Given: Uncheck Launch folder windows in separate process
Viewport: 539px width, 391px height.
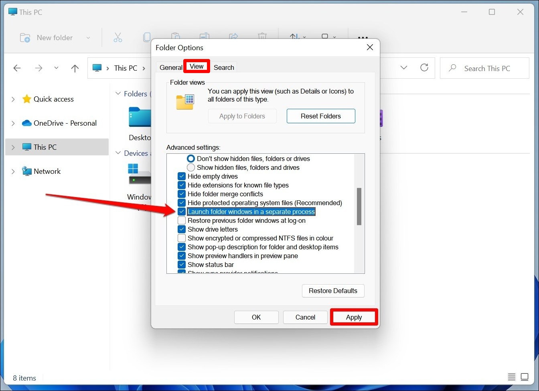Looking at the screenshot, I should tap(182, 212).
